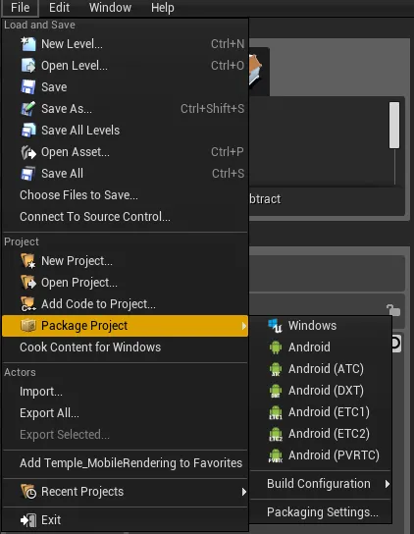The width and height of the screenshot is (414, 534).
Task: Click the New Level icon
Action: (27, 44)
